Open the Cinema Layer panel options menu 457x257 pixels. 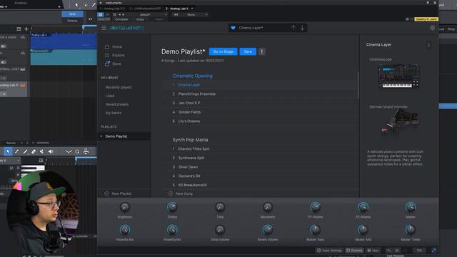pyautogui.click(x=428, y=45)
